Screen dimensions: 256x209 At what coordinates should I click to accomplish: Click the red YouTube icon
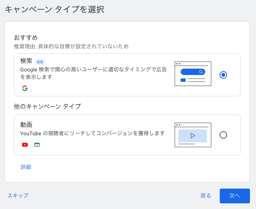[25, 145]
